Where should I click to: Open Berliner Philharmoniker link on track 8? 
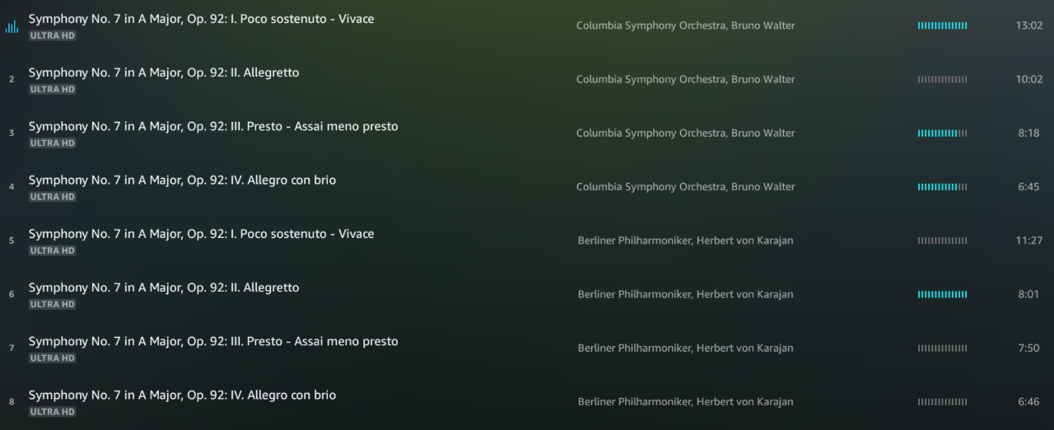pyautogui.click(x=635, y=402)
